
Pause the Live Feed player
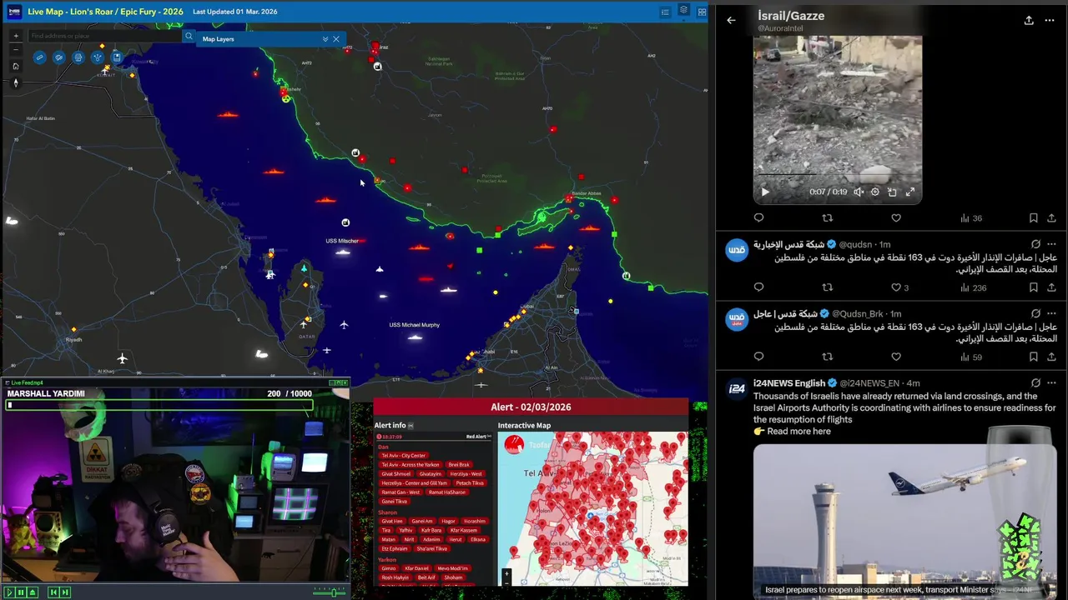point(21,592)
